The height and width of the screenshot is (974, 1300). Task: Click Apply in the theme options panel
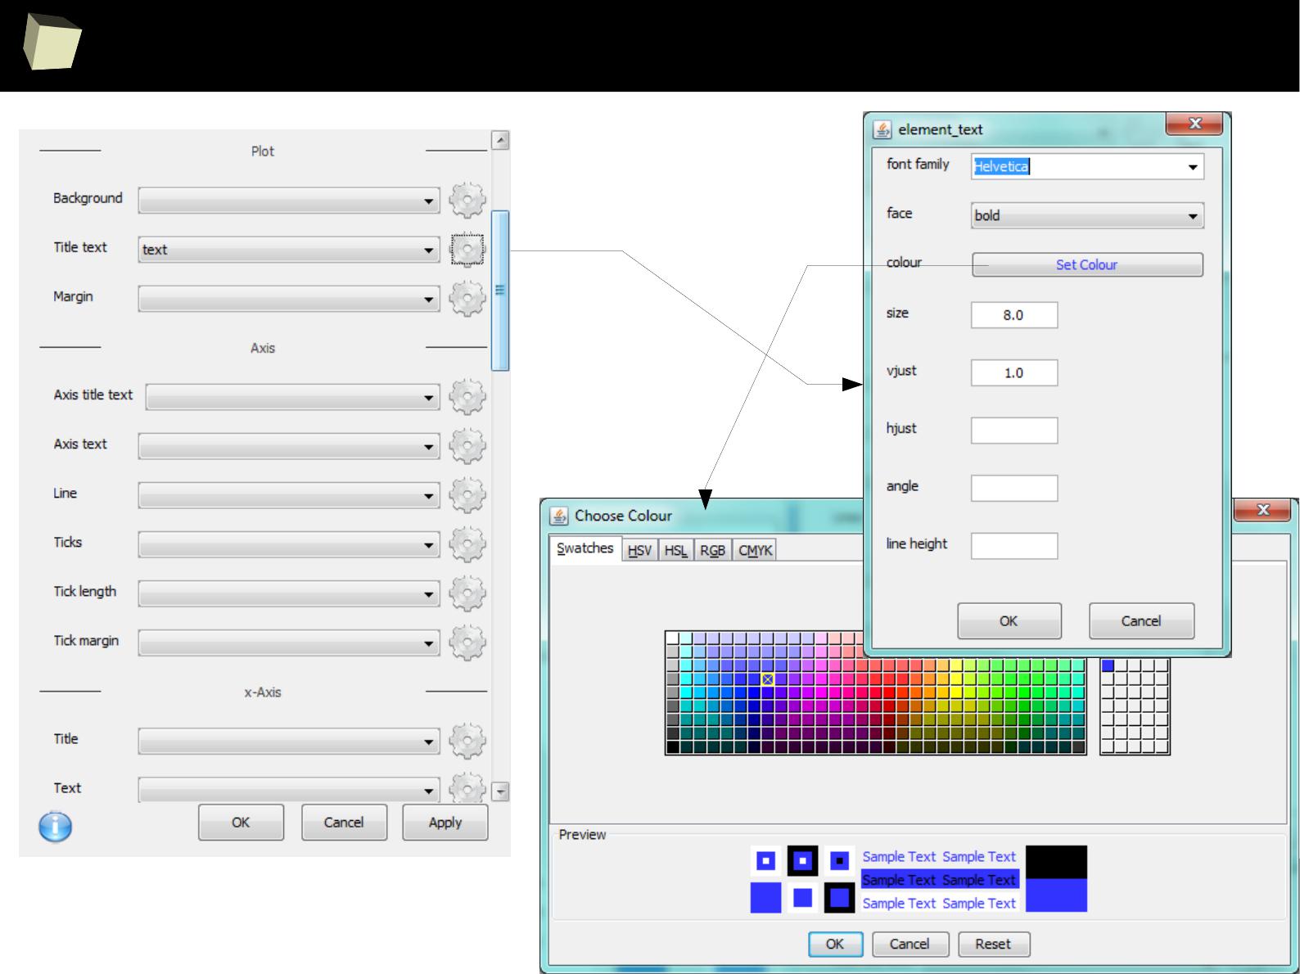tap(445, 822)
